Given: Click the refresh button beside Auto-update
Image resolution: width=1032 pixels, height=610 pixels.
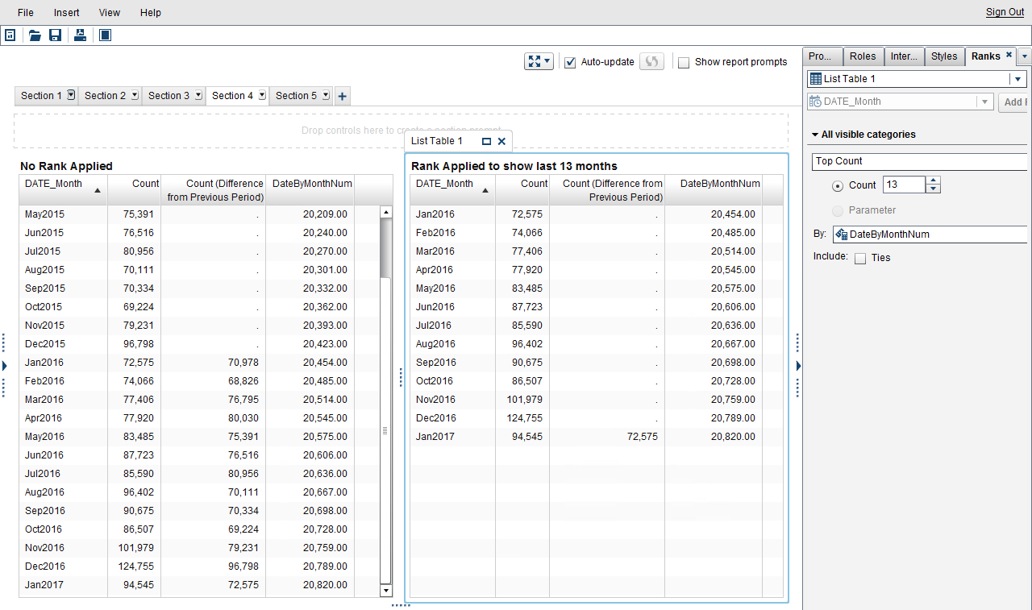Looking at the screenshot, I should 651,62.
